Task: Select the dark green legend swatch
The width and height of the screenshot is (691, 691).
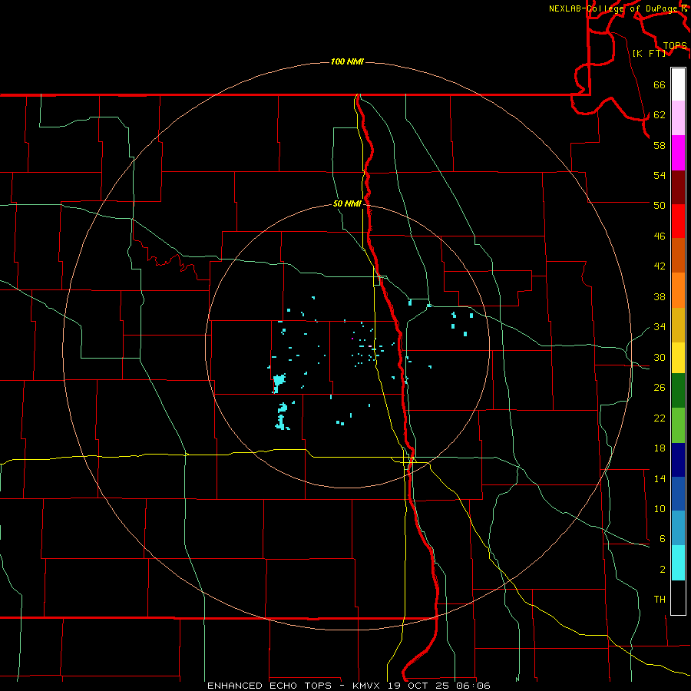Action: pyautogui.click(x=678, y=391)
